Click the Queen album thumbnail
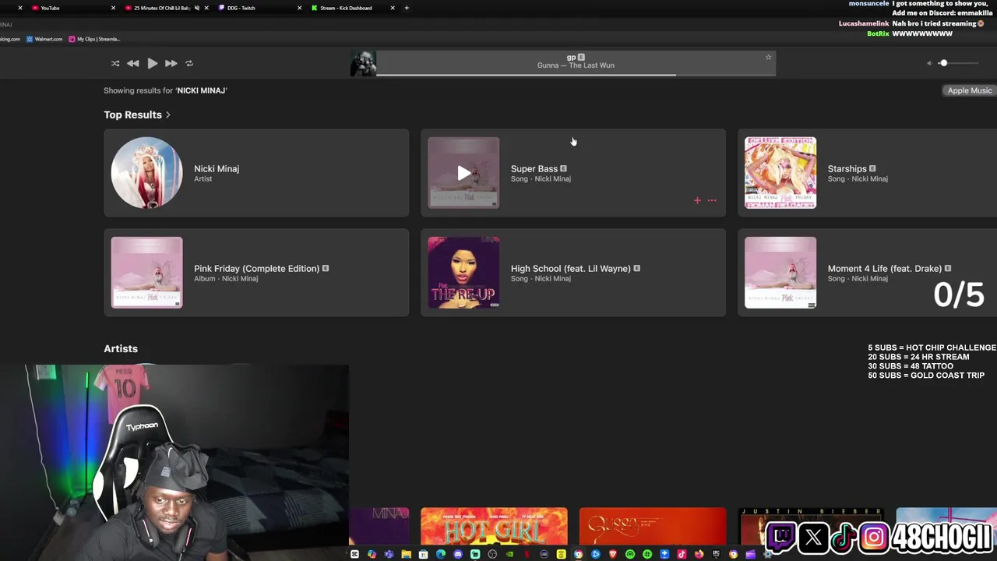The height and width of the screenshot is (561, 997). [x=653, y=527]
